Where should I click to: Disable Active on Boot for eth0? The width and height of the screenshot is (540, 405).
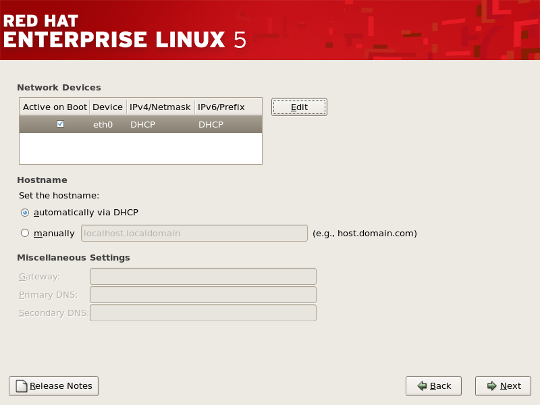(x=61, y=124)
